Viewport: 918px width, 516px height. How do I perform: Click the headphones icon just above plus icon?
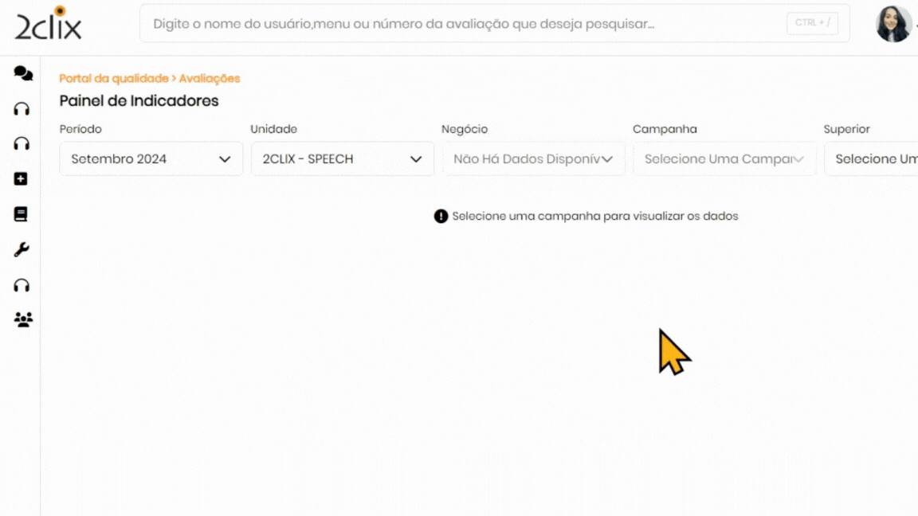click(22, 144)
